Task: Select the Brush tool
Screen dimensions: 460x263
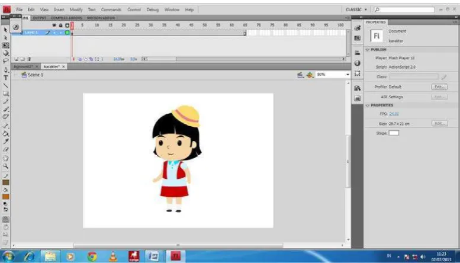Action: tap(5, 109)
